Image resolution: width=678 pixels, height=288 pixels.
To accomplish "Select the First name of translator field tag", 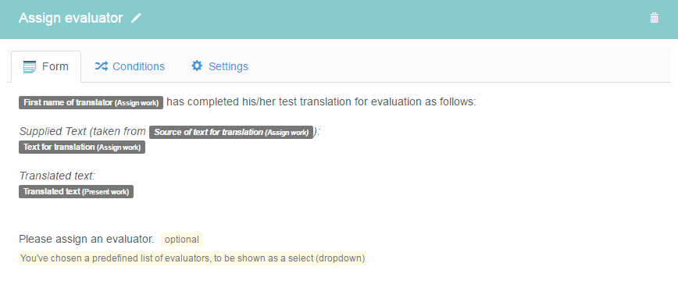I will coord(91,103).
